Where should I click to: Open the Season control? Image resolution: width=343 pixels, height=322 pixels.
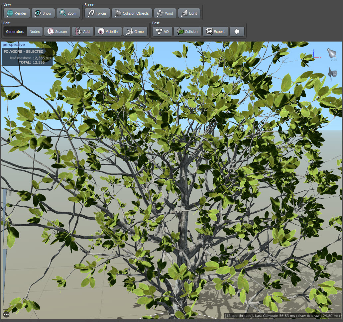click(x=57, y=32)
